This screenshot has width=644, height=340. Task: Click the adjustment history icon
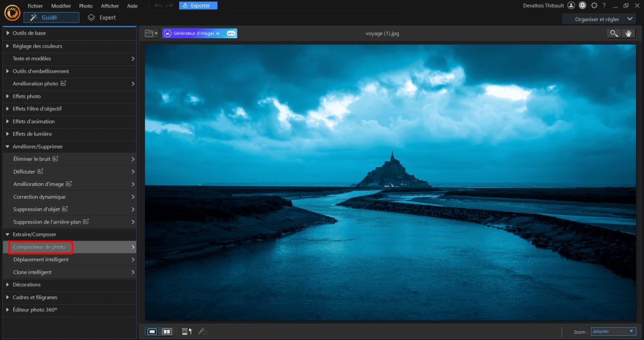(186, 332)
